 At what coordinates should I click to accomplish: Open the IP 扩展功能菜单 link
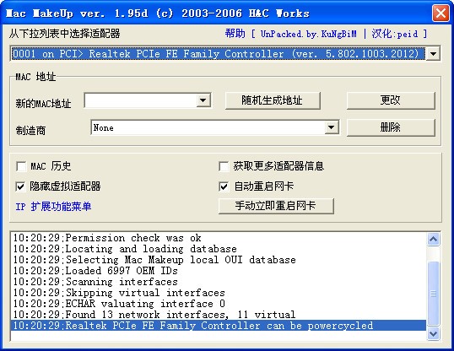[53, 207]
